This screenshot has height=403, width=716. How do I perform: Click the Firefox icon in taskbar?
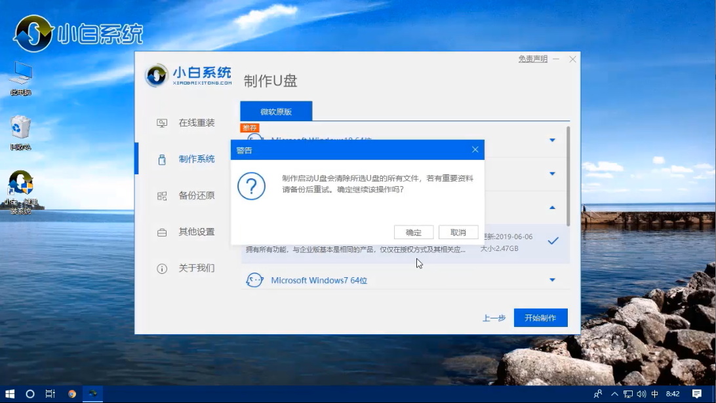click(x=72, y=394)
